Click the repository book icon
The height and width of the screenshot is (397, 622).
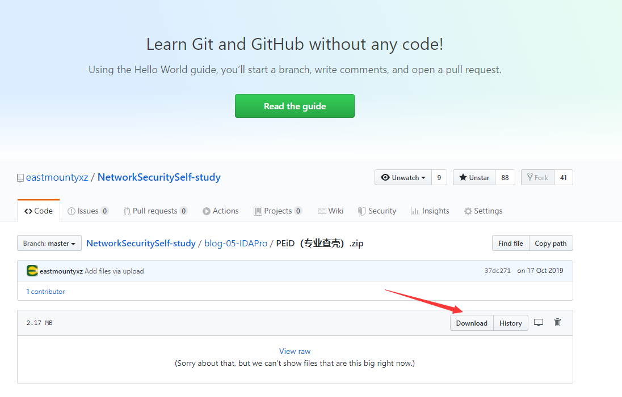[20, 178]
